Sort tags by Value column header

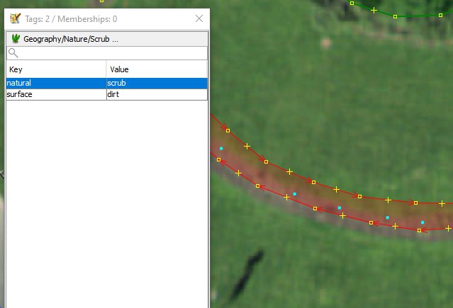[x=157, y=69]
